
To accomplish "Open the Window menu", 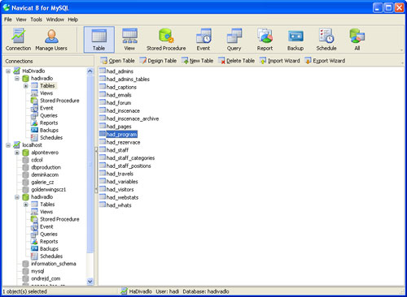I will point(55,19).
